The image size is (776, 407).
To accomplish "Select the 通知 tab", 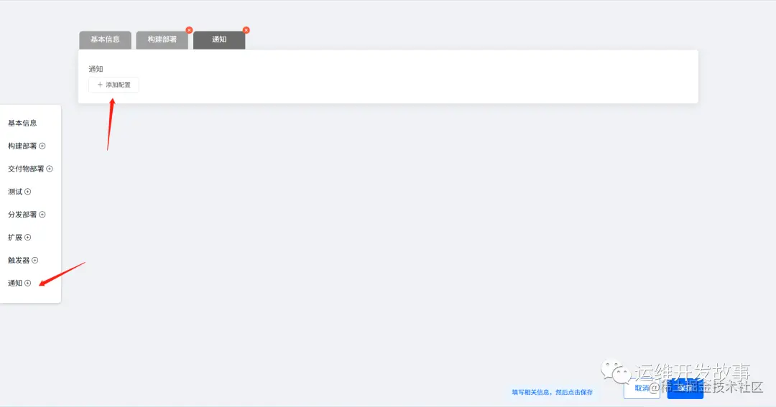I will pos(219,39).
